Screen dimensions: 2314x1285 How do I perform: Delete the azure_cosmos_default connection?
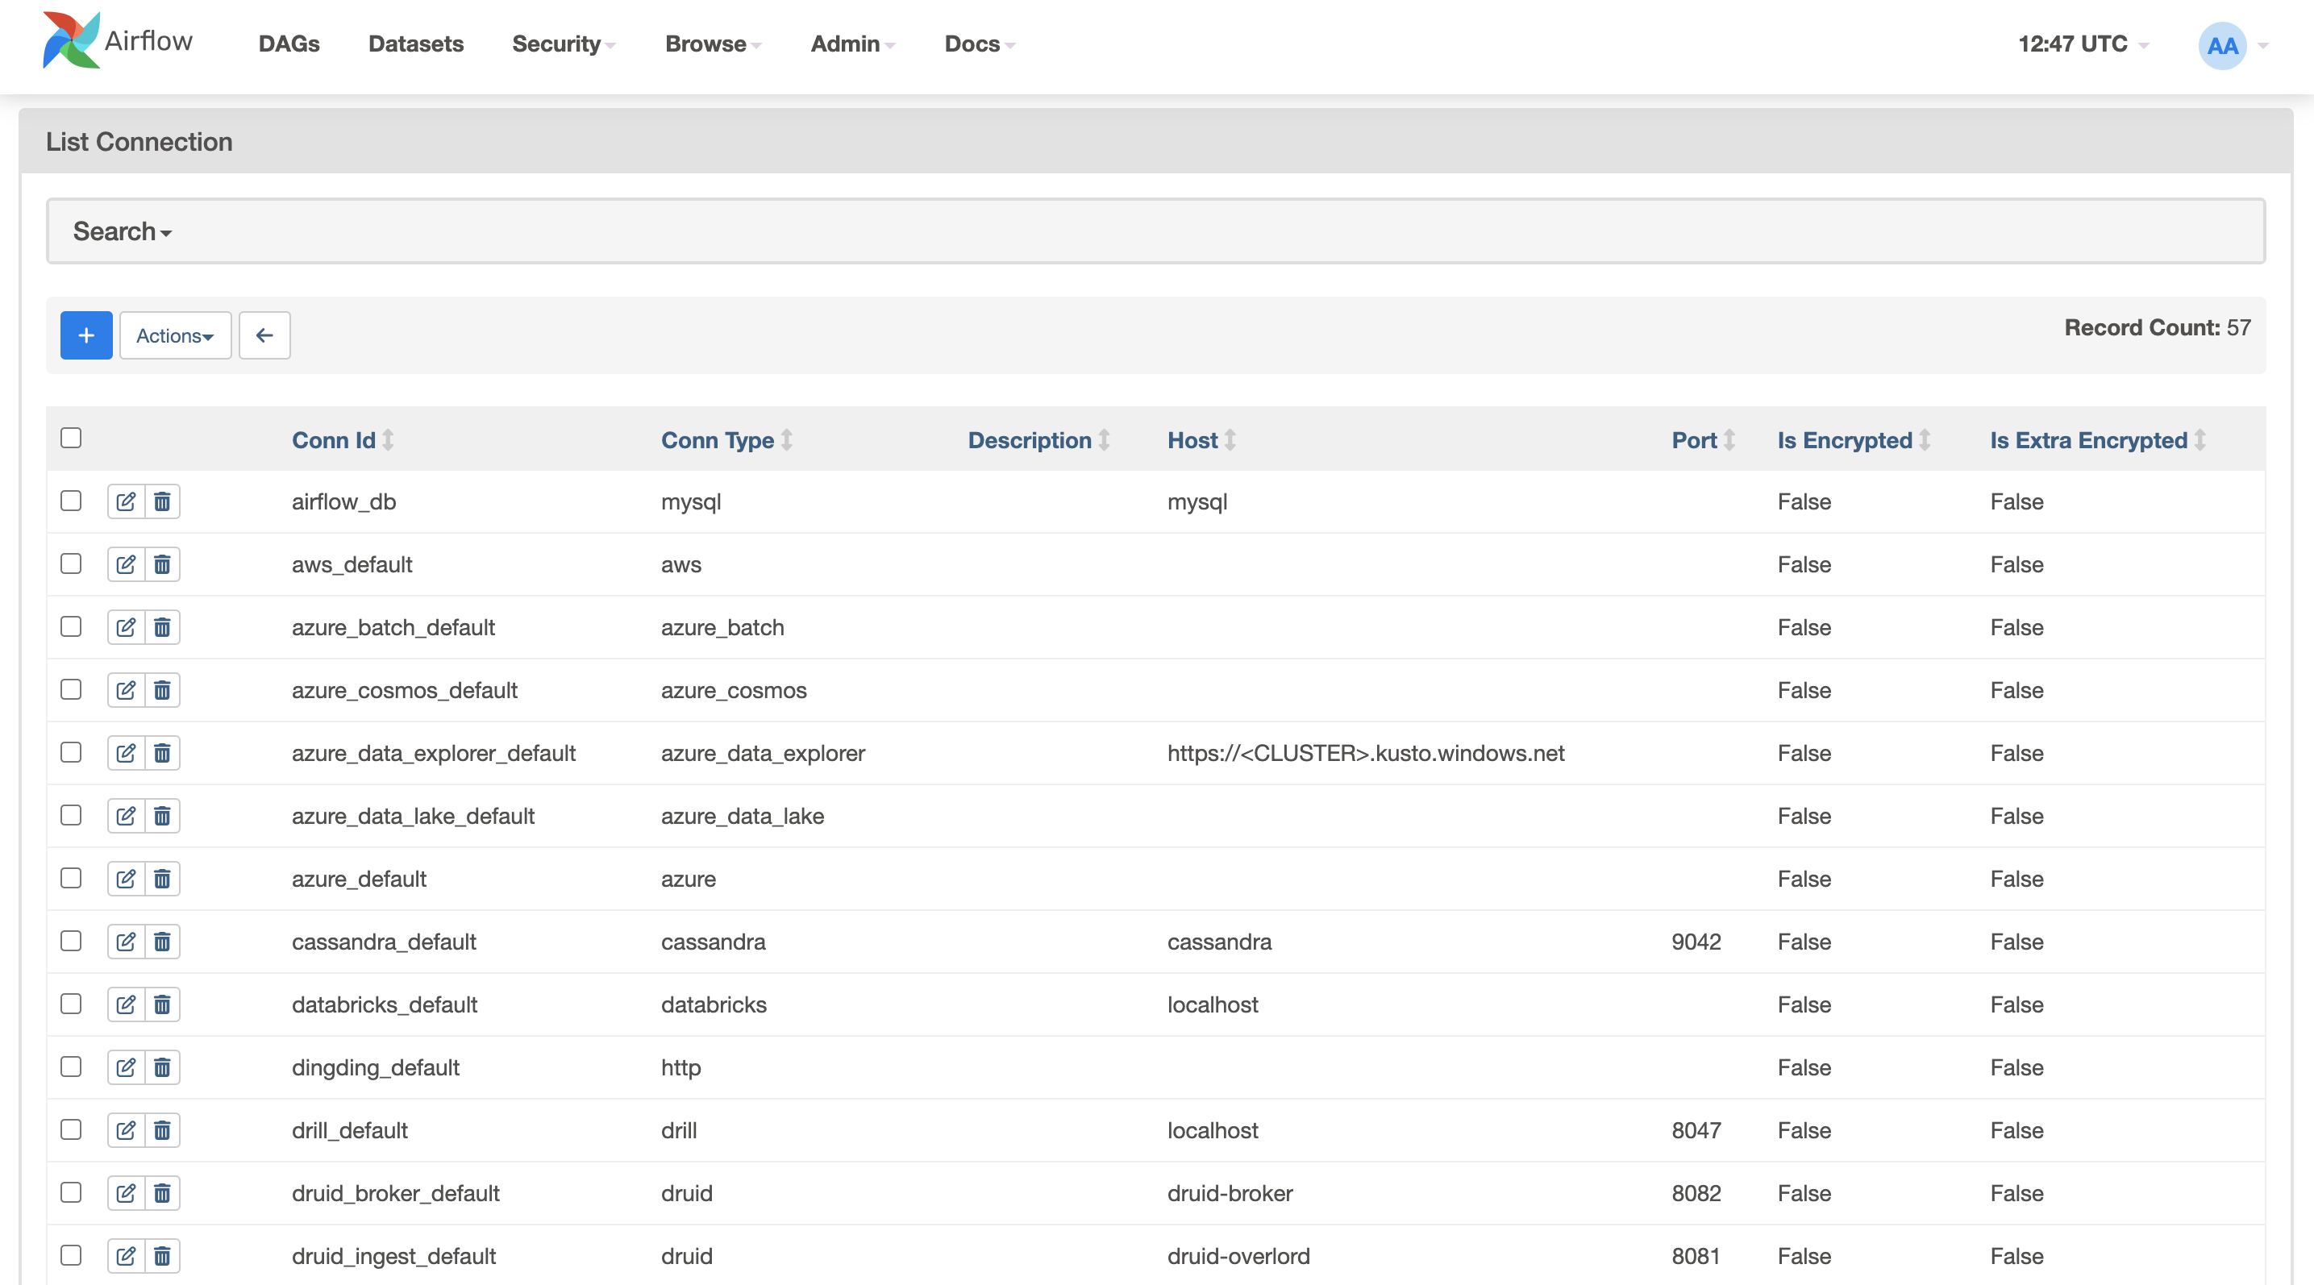pyautogui.click(x=162, y=689)
